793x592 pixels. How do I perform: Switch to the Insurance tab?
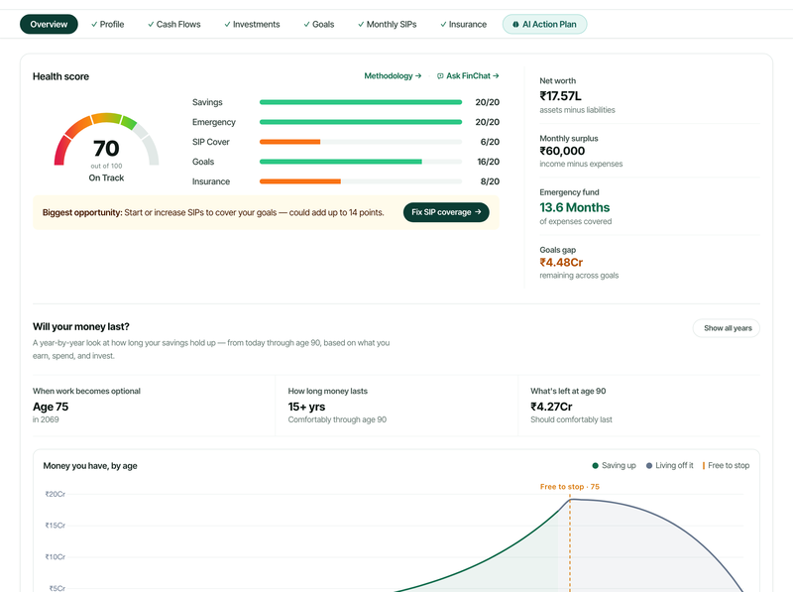pos(463,24)
